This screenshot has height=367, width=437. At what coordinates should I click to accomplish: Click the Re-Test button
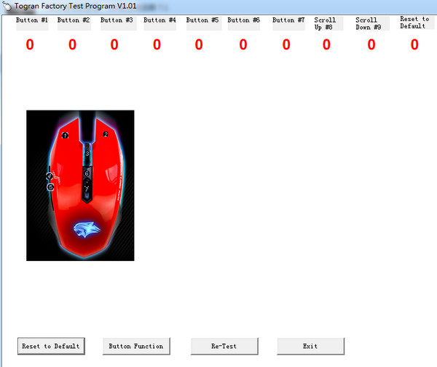click(224, 346)
